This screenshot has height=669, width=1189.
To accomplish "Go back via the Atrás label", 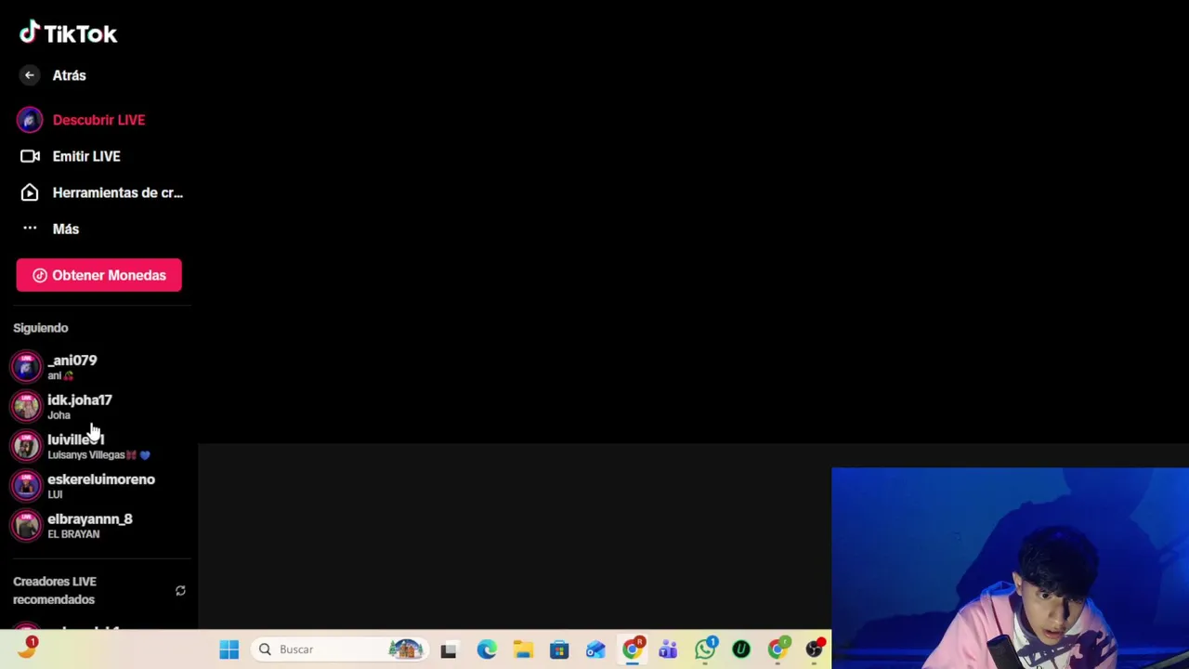I will (69, 75).
